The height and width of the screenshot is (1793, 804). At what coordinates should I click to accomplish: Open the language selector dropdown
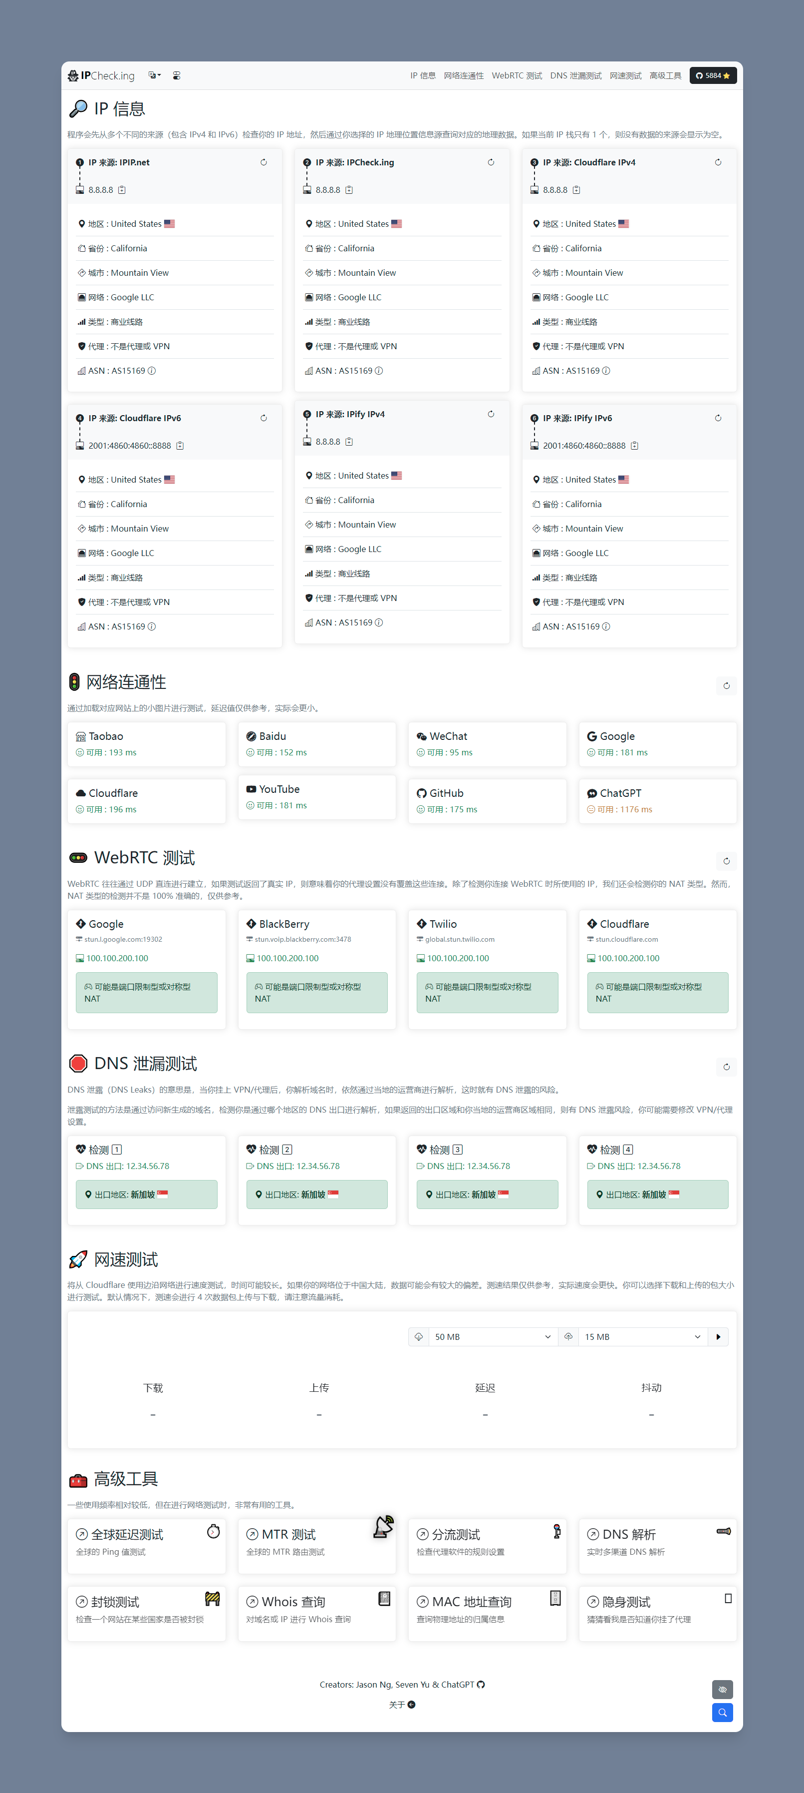click(154, 76)
